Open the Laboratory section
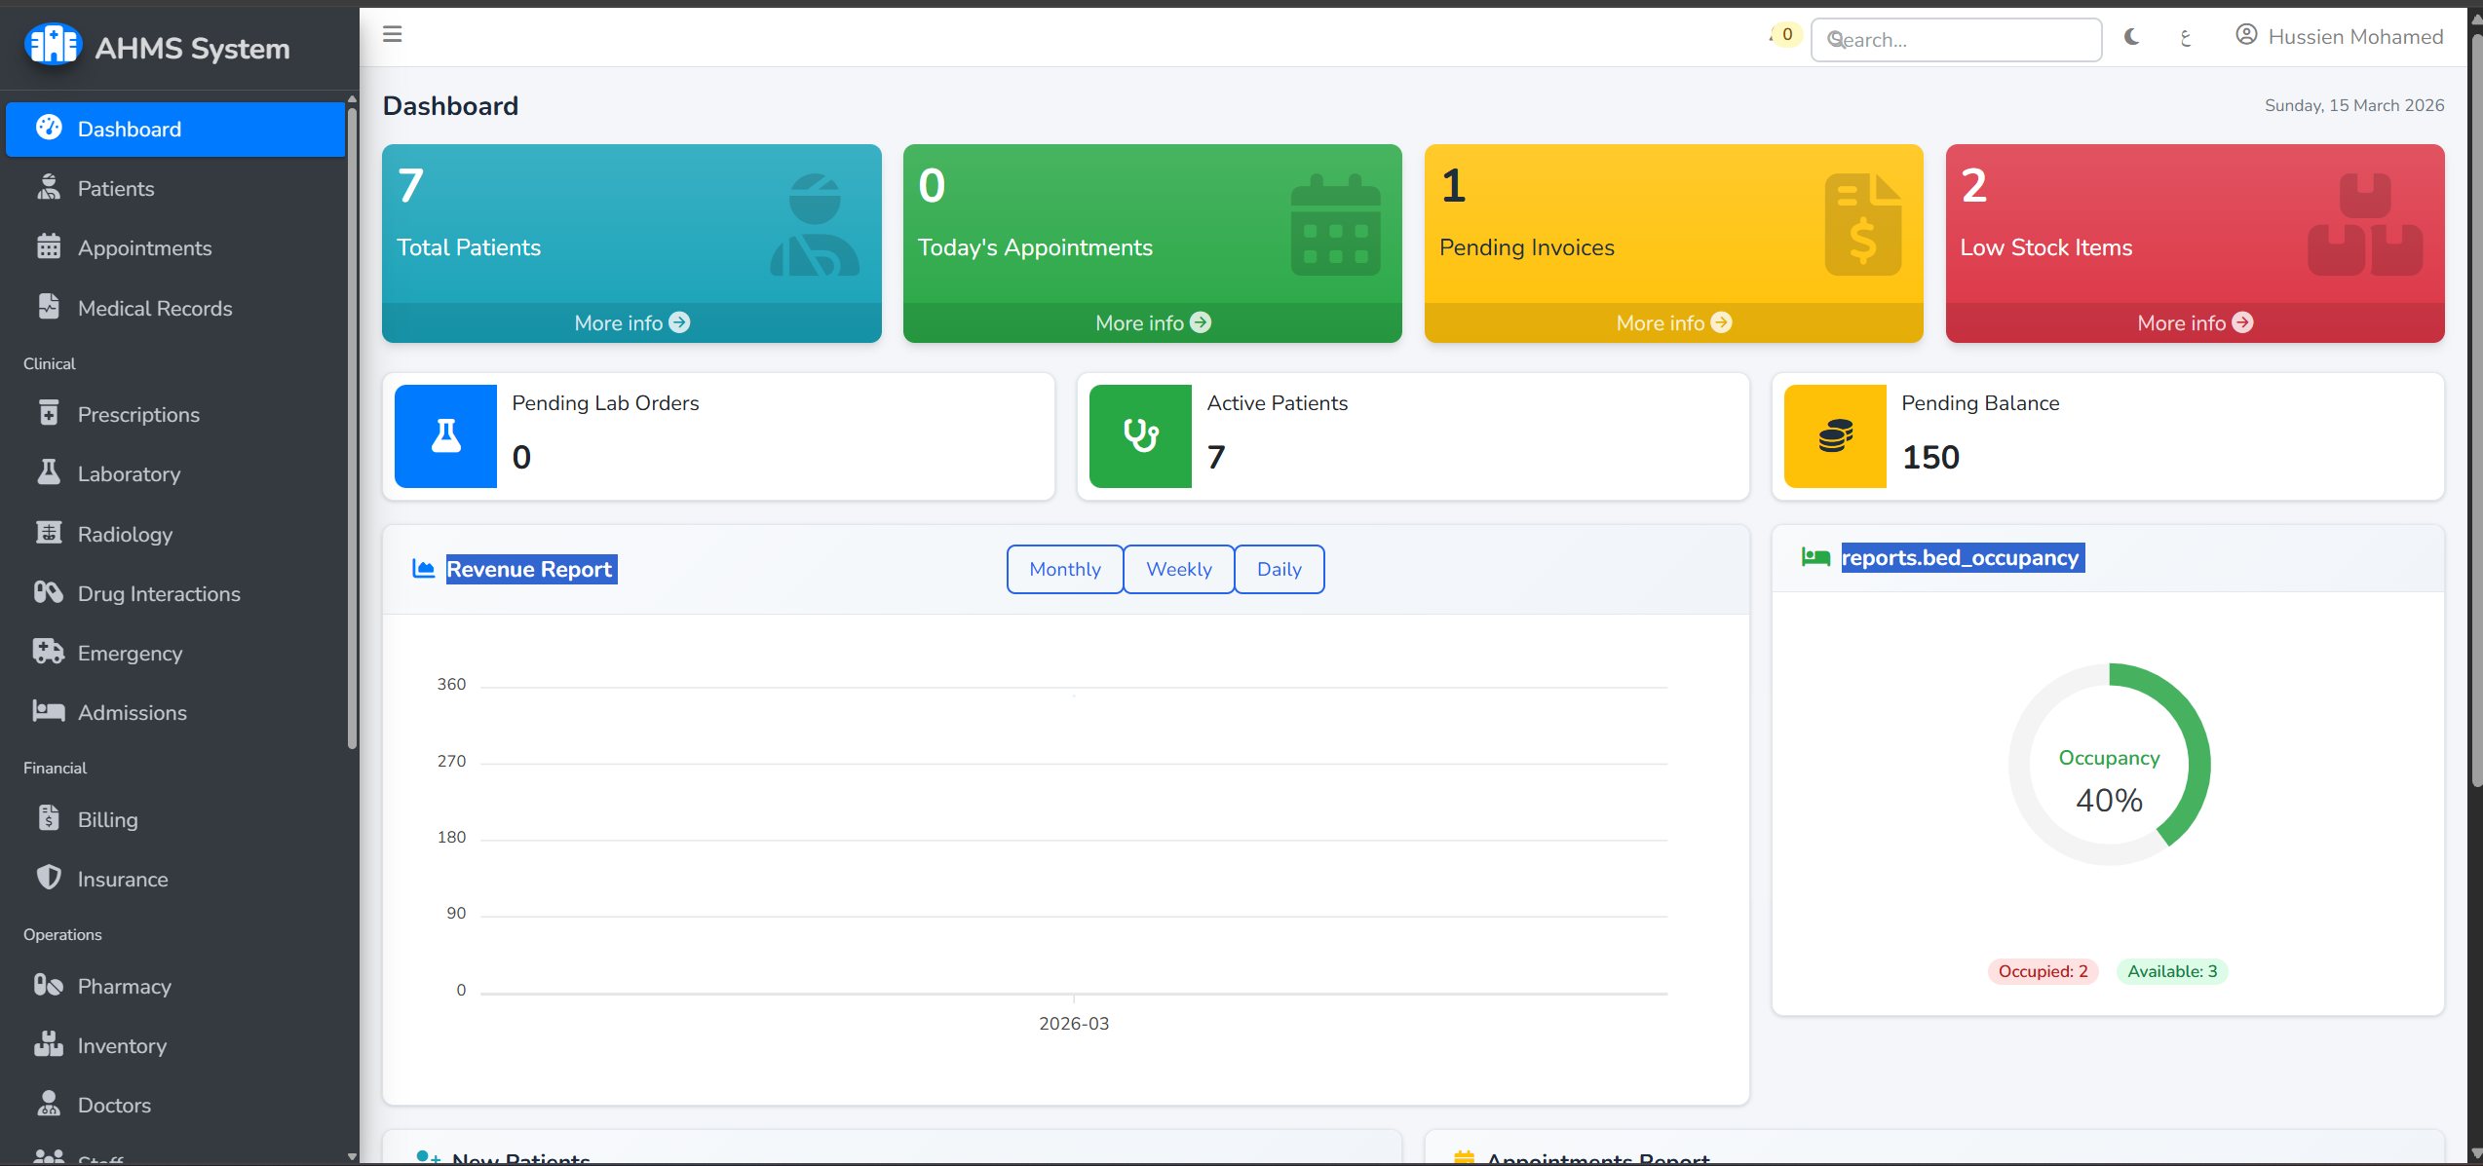Image resolution: width=2483 pixels, height=1166 pixels. [x=128, y=473]
